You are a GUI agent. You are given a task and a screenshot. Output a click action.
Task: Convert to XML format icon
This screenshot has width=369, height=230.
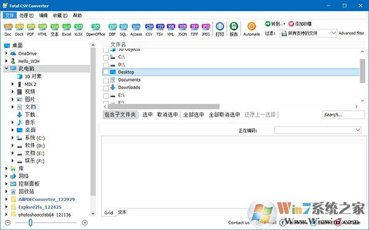tap(170, 30)
